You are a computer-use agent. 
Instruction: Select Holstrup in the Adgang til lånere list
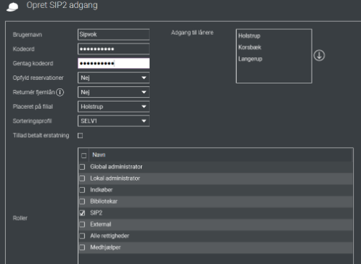(x=249, y=36)
